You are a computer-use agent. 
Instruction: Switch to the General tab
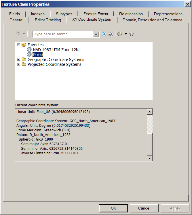[16, 20]
